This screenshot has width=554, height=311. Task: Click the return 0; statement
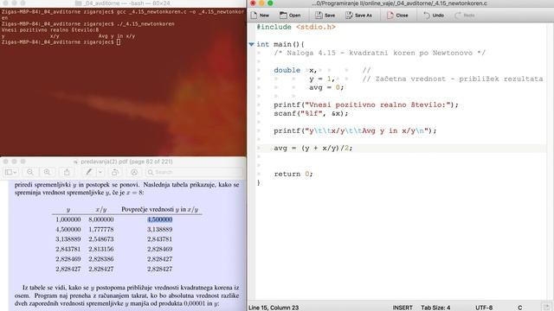click(x=293, y=174)
